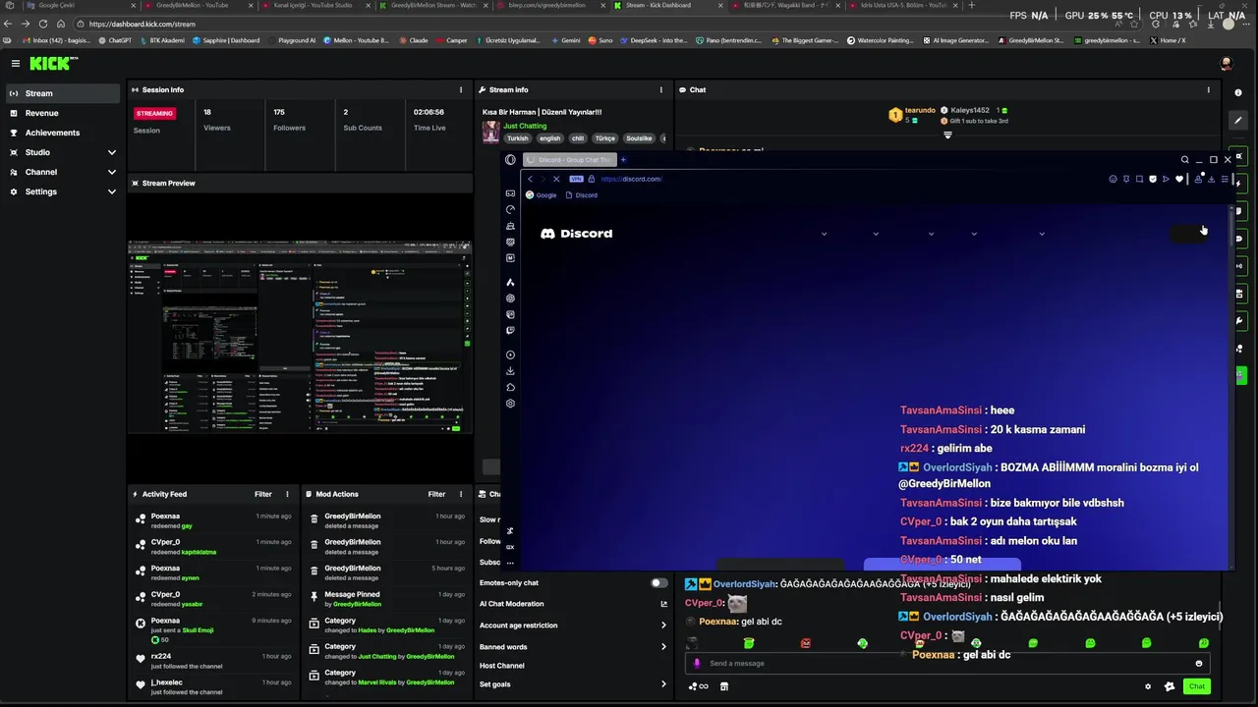Open new tab in Opera window
The image size is (1258, 707).
tap(623, 159)
